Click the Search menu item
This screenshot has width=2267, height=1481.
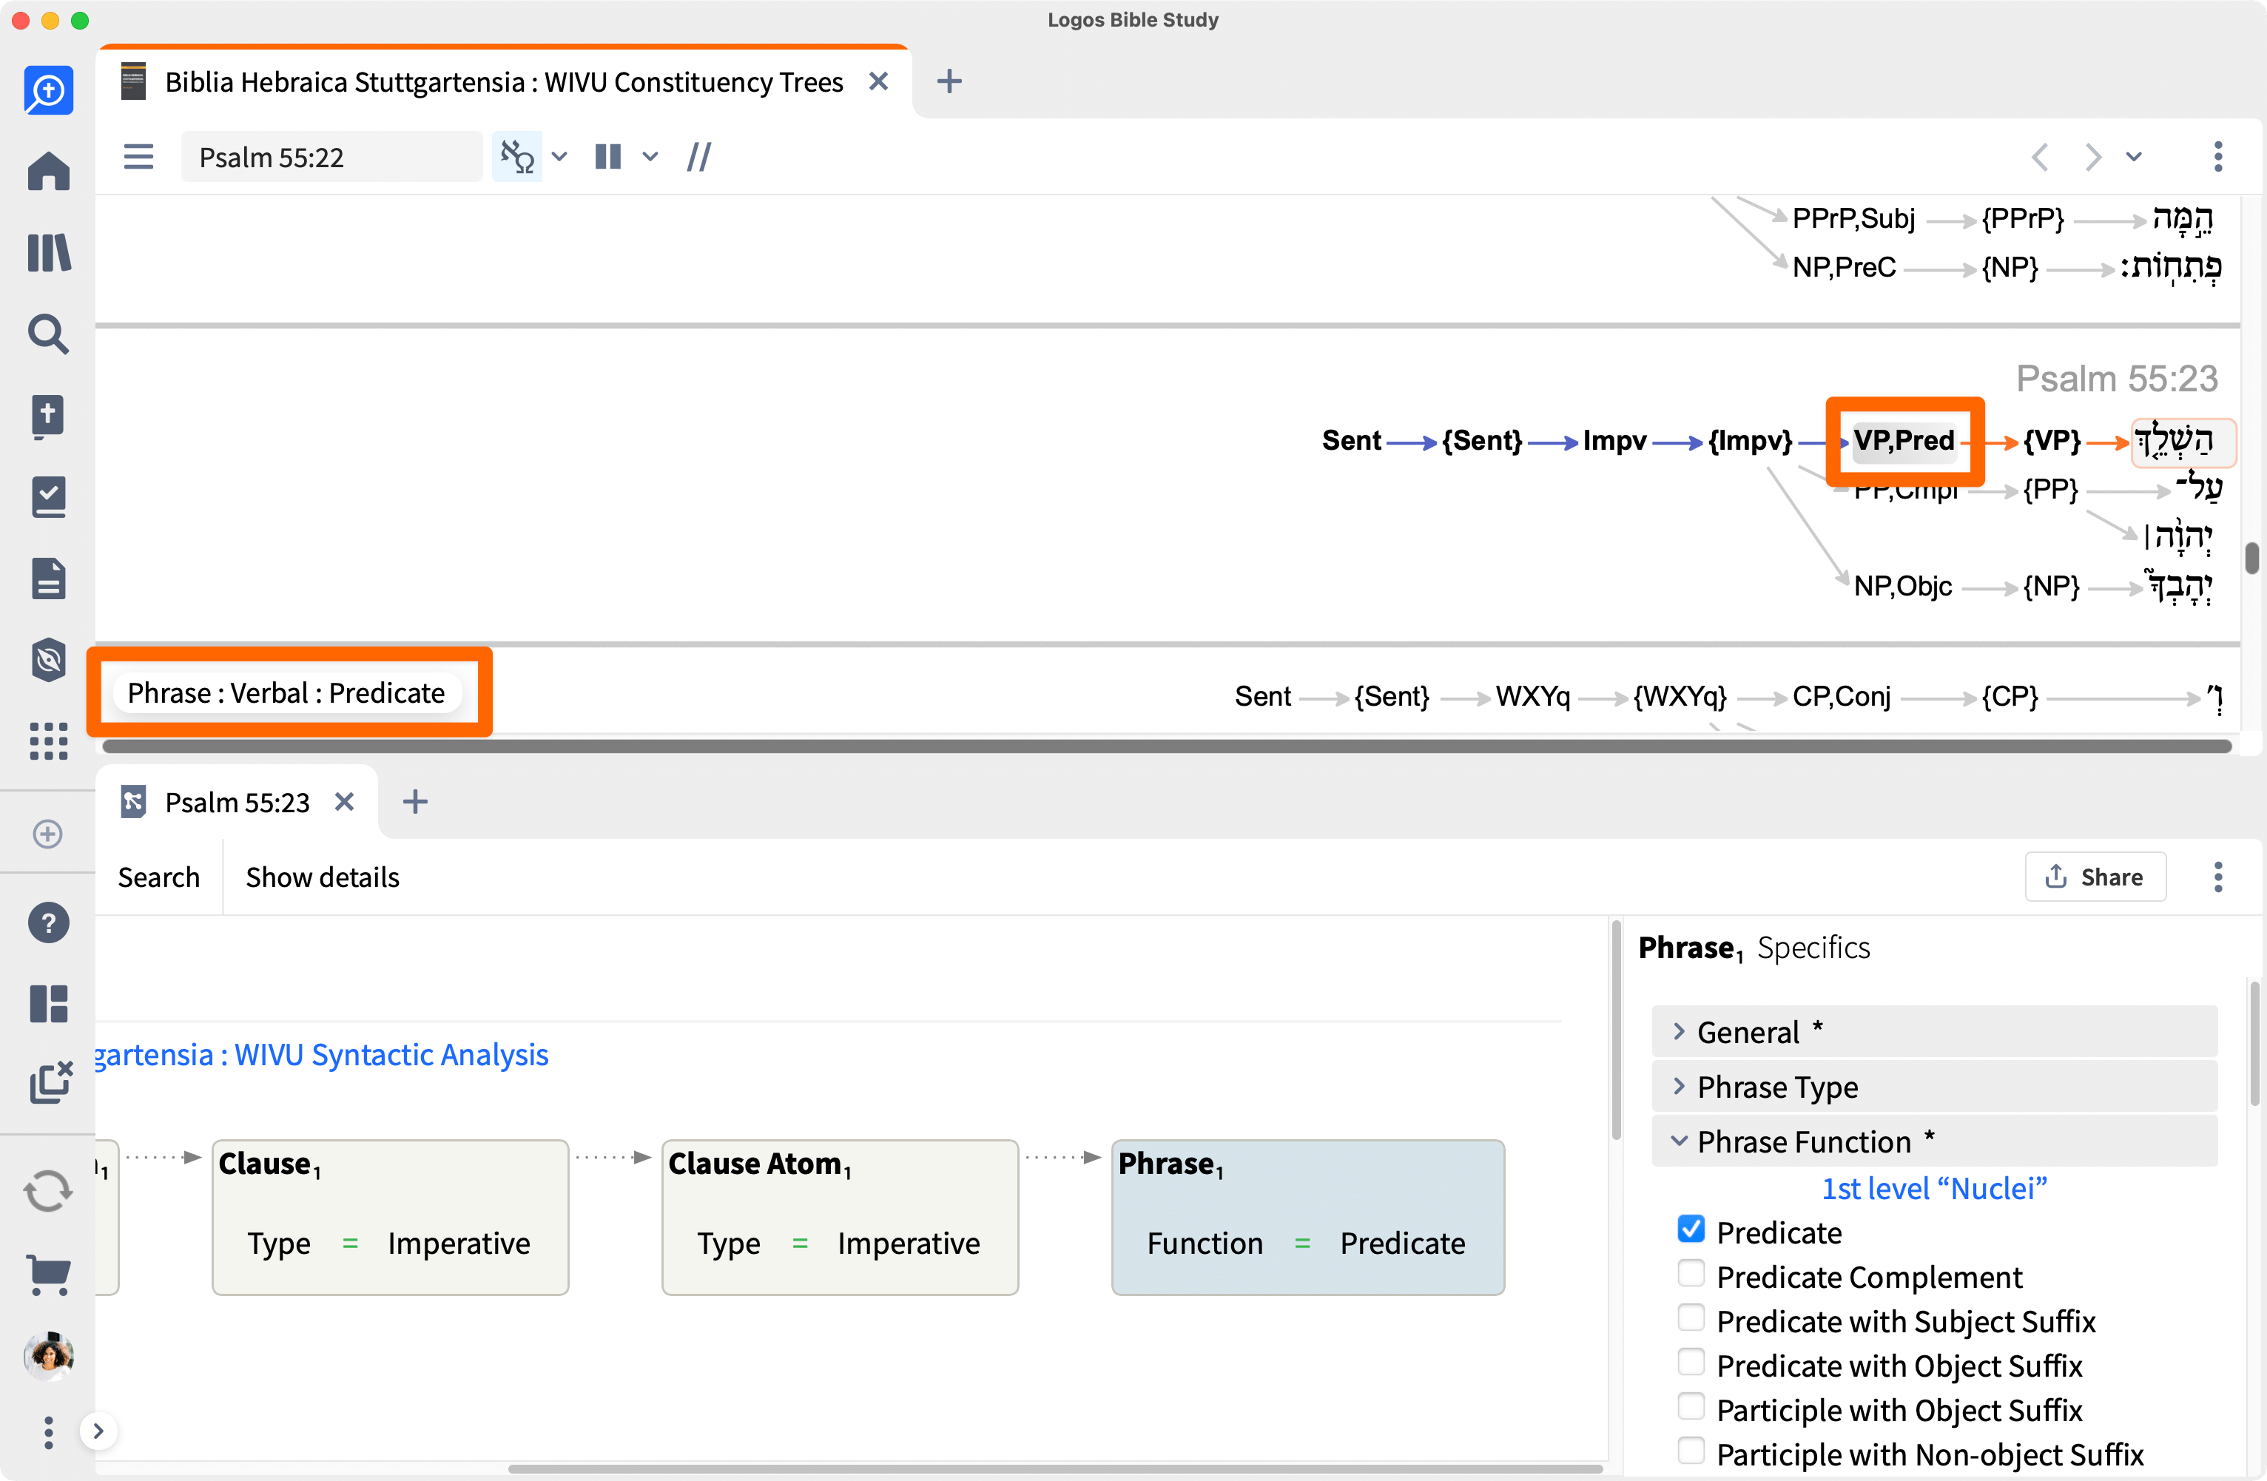tap(159, 877)
